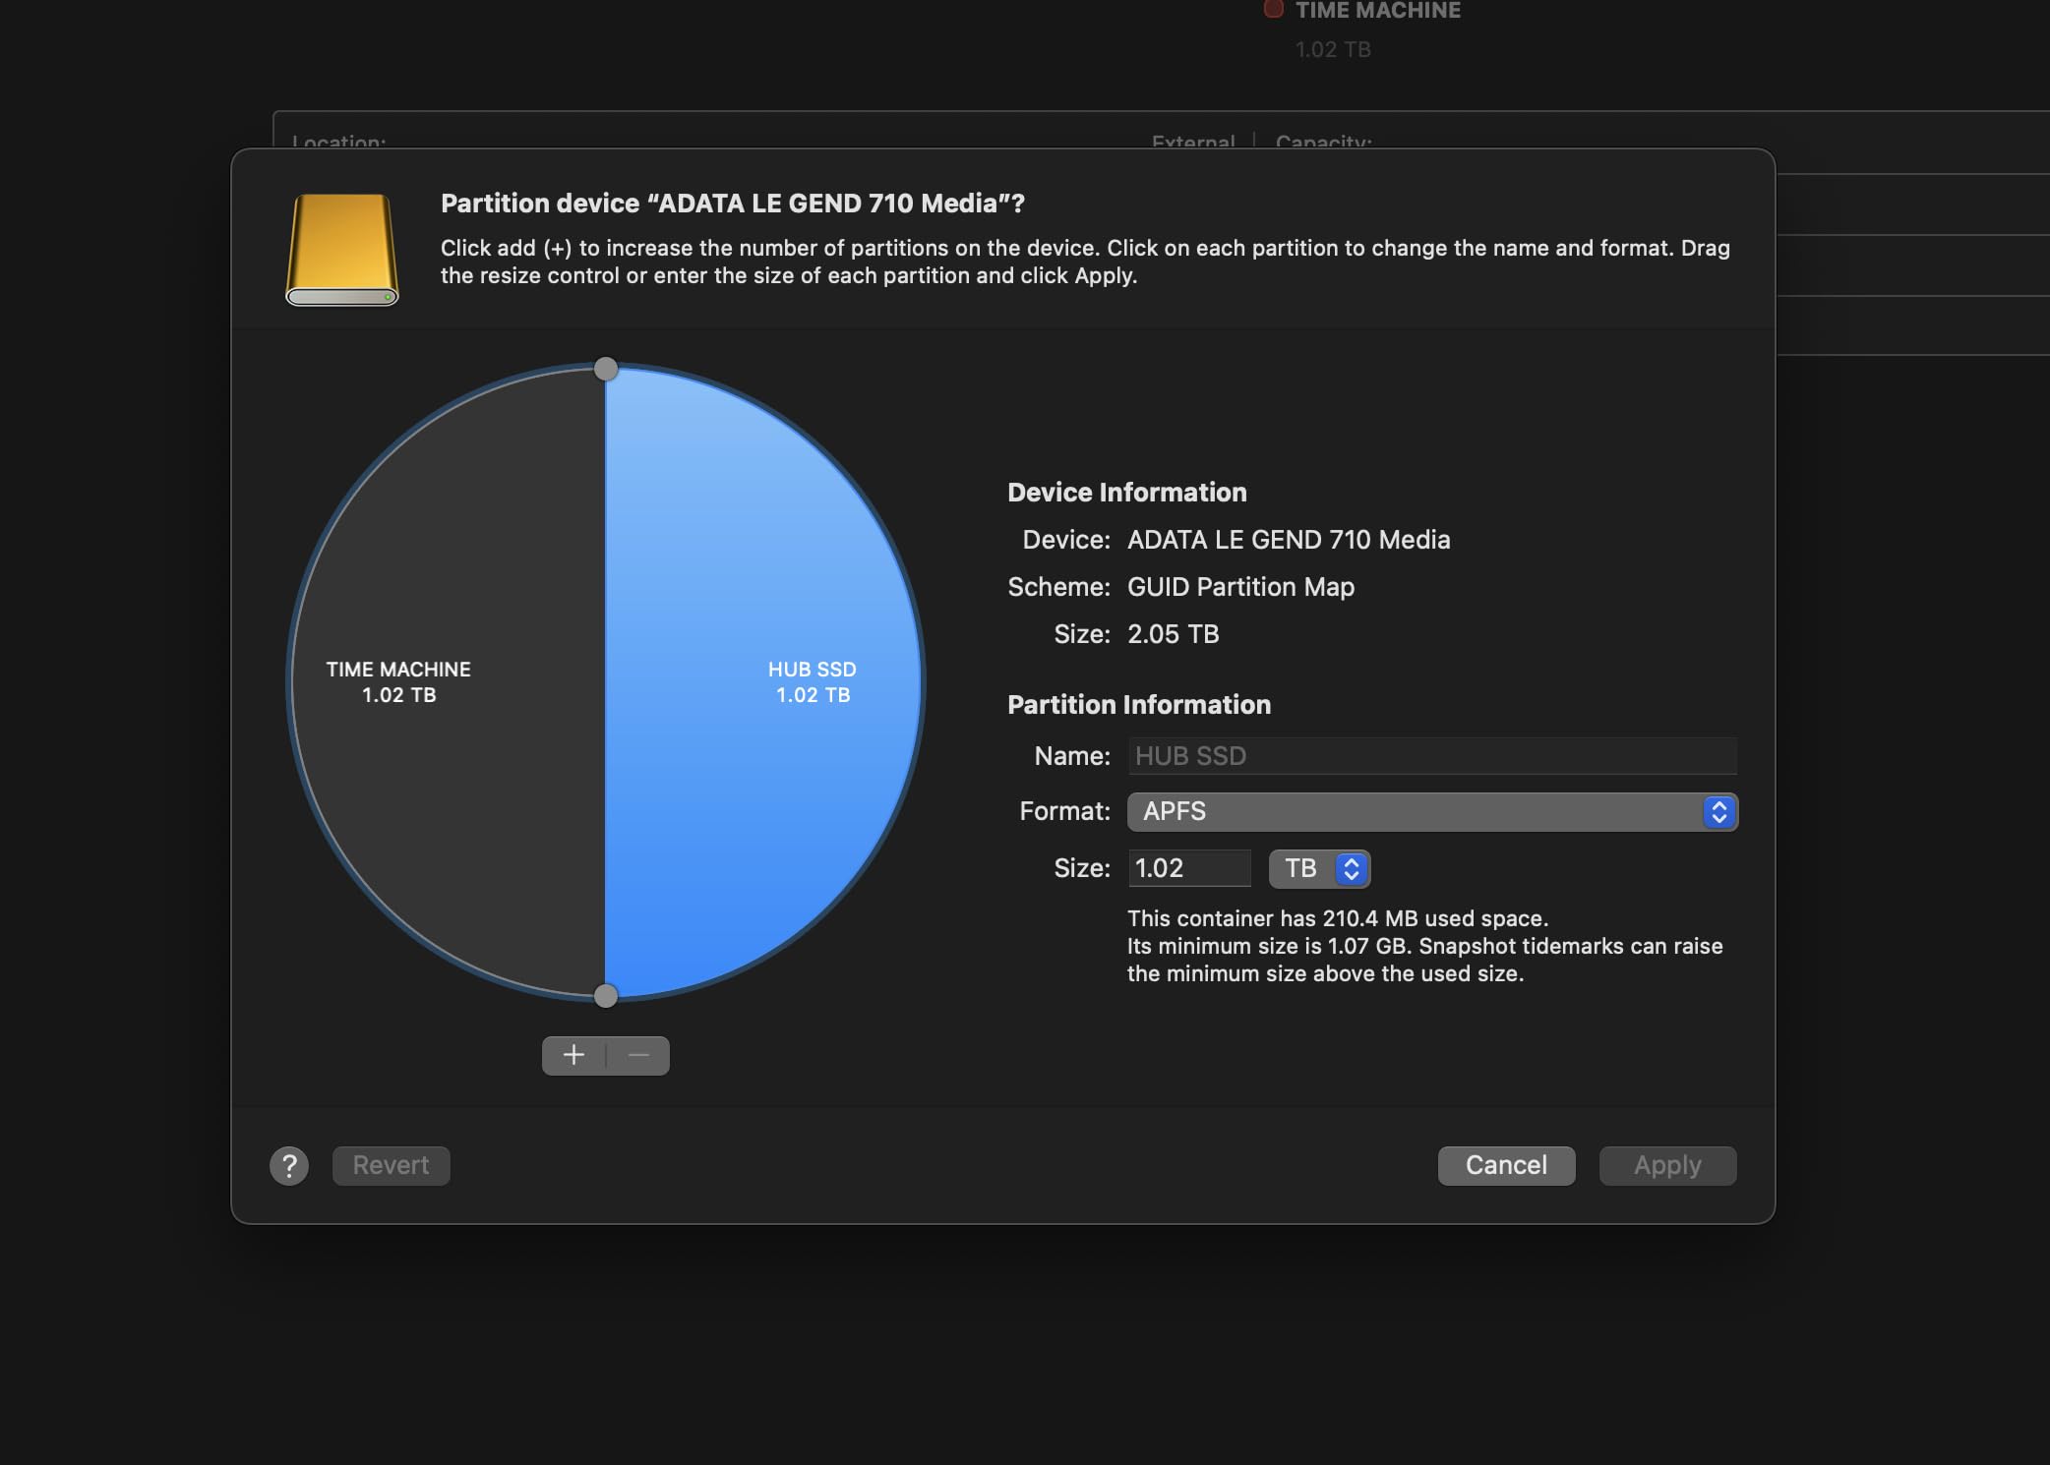The image size is (2050, 1465).
Task: Open the TB size unit dropdown
Action: tap(1319, 868)
